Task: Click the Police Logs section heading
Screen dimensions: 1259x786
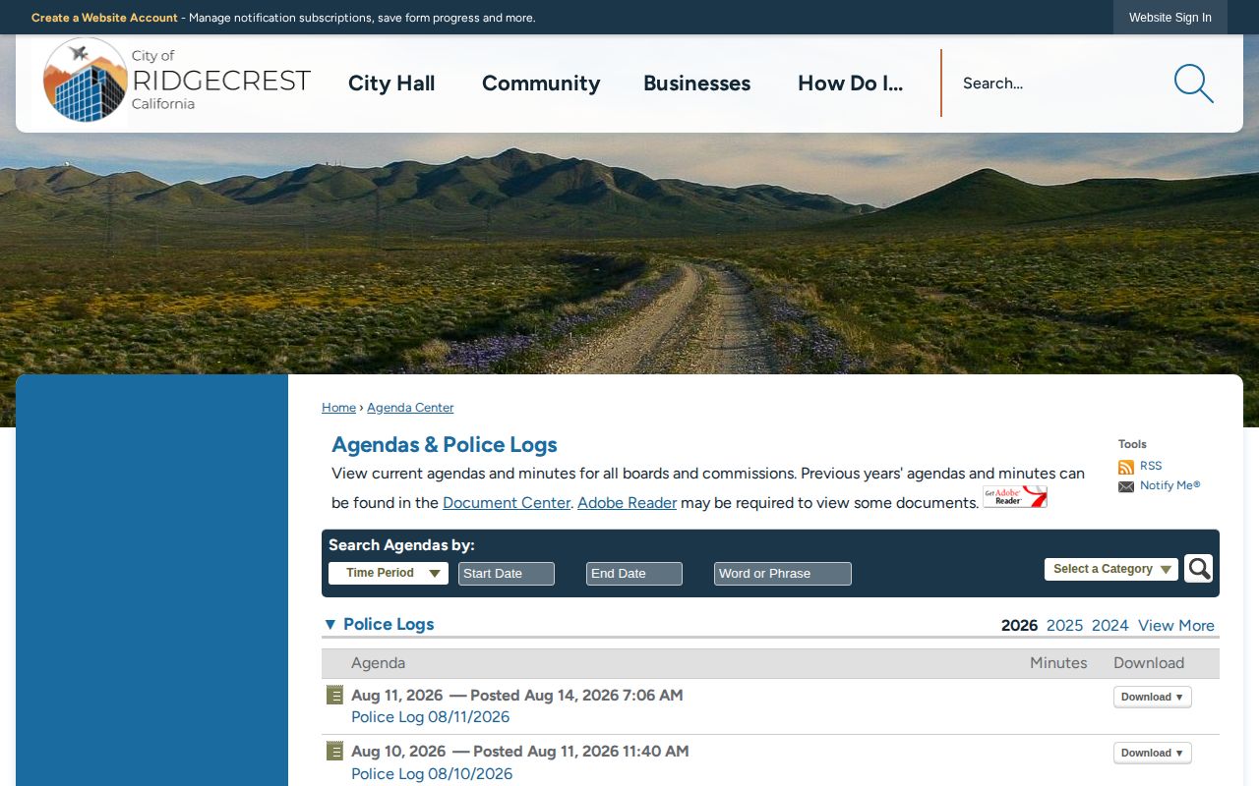Action: coord(389,624)
